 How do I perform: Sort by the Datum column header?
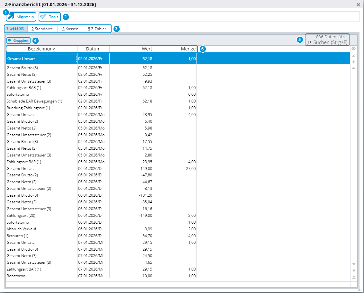93,49
